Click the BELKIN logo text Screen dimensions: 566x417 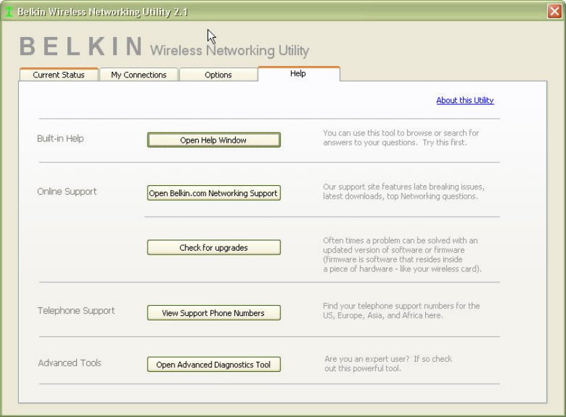click(x=81, y=46)
